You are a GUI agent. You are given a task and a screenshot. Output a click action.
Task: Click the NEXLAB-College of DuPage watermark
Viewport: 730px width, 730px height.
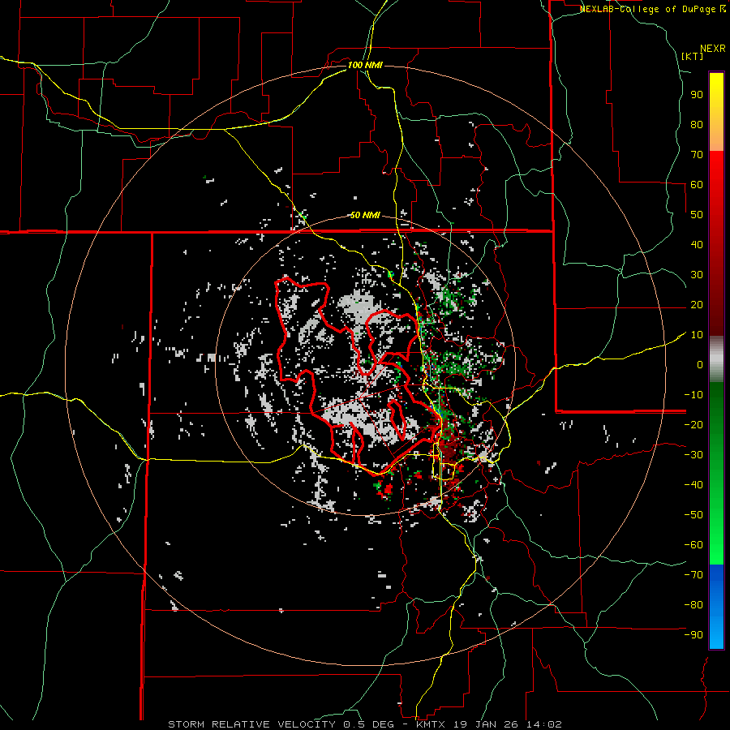point(652,9)
